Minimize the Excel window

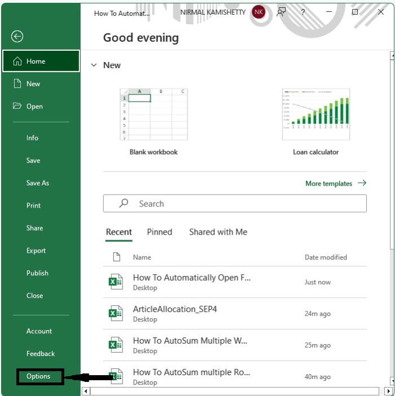(x=329, y=12)
